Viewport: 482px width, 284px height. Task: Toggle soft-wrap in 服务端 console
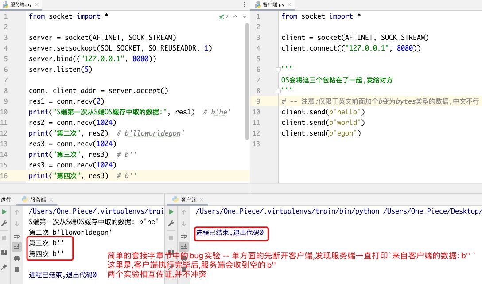tap(17, 235)
